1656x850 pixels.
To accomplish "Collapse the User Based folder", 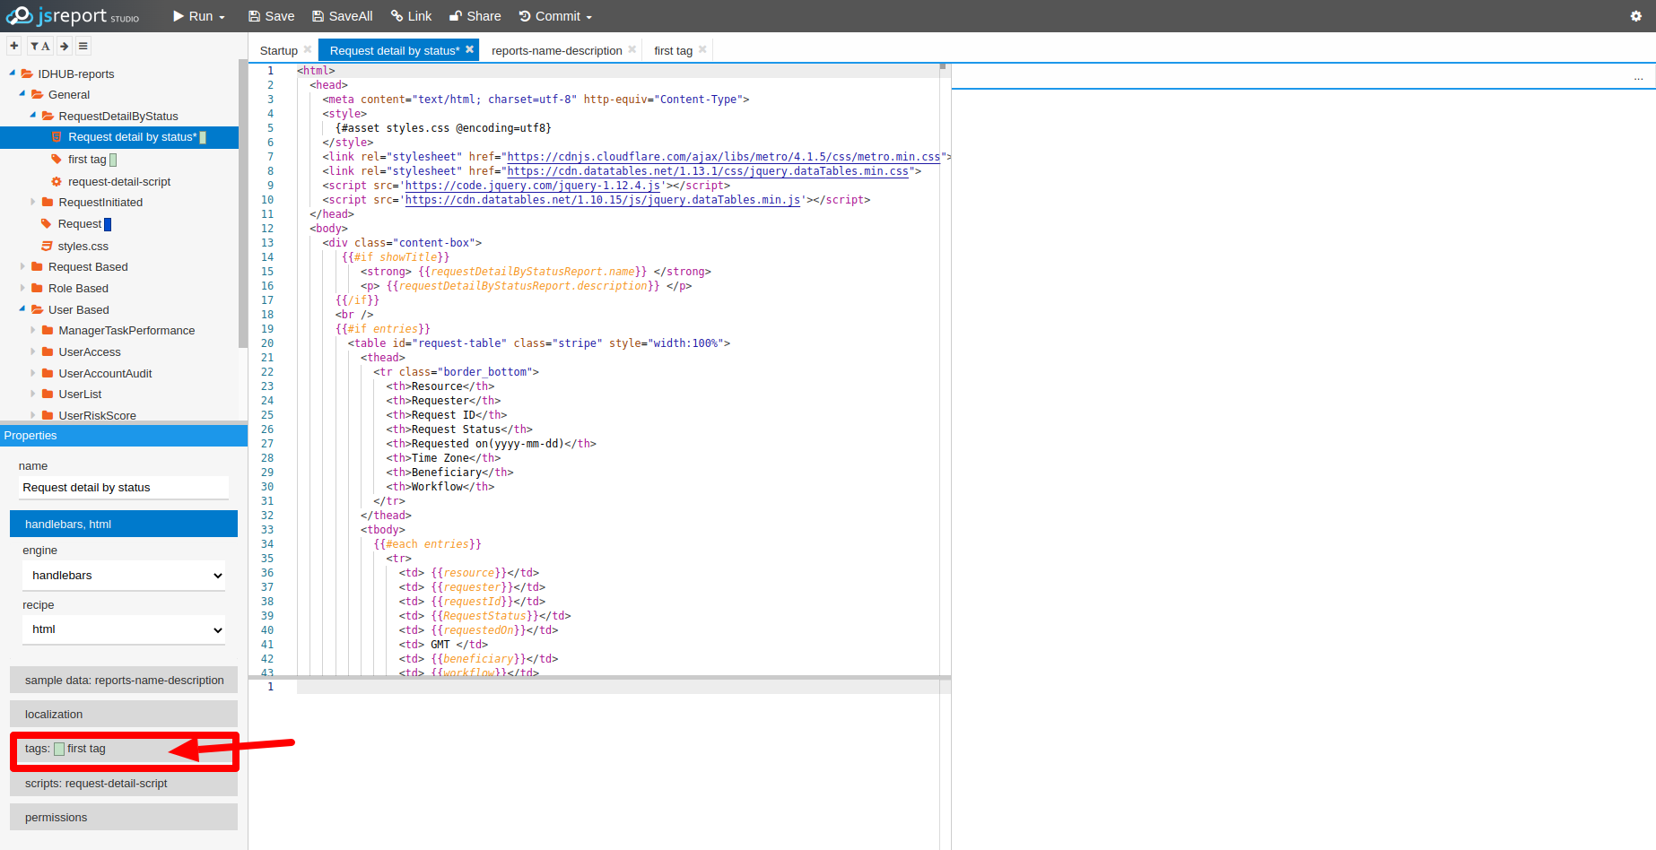I will click(22, 309).
